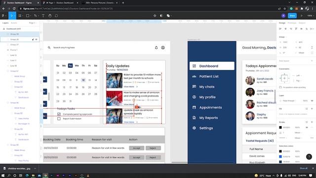Image resolution: width=316 pixels, height=178 pixels.
Task: Select the Rectangle shape tool
Action: pos(28,15)
